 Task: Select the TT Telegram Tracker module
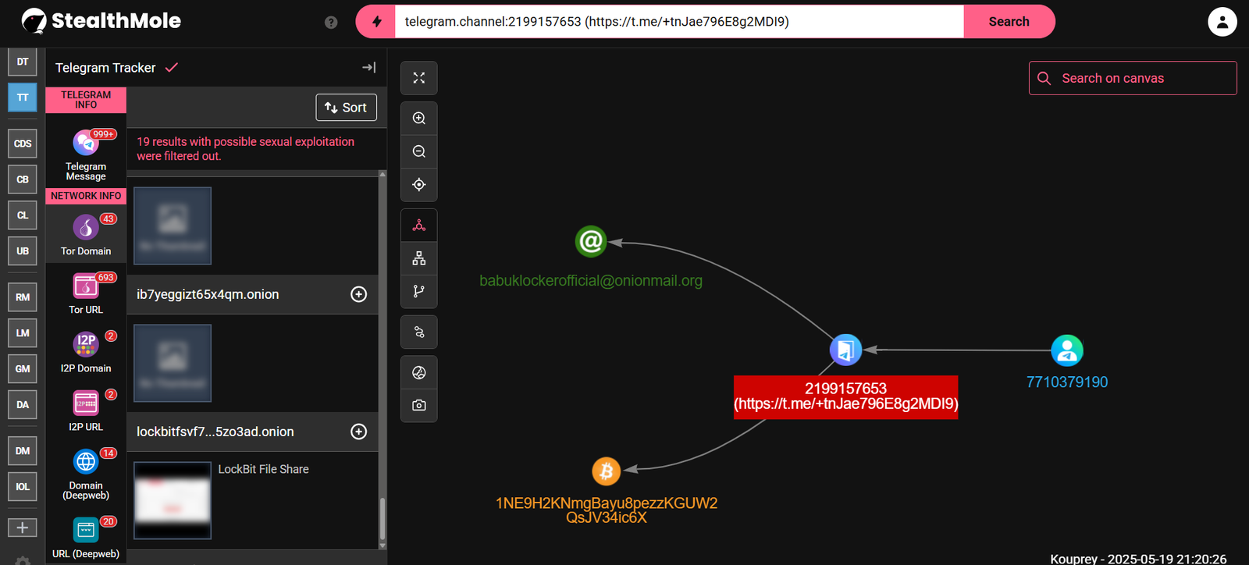tap(23, 98)
